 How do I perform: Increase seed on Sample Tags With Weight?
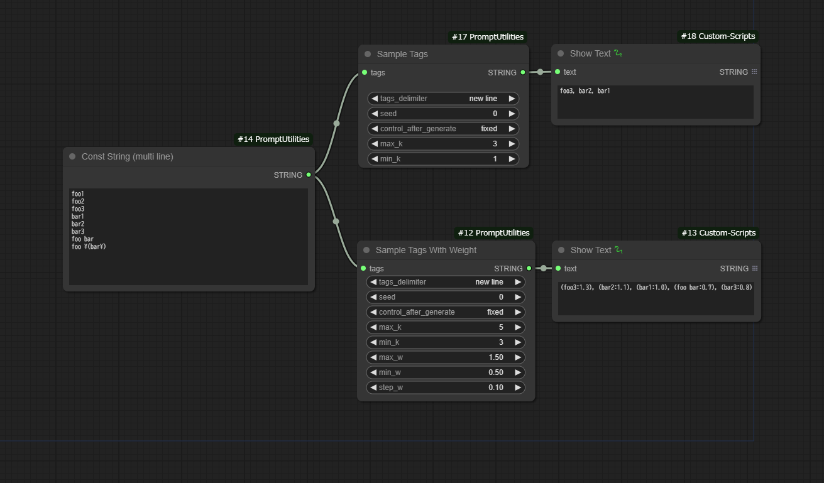[518, 297]
